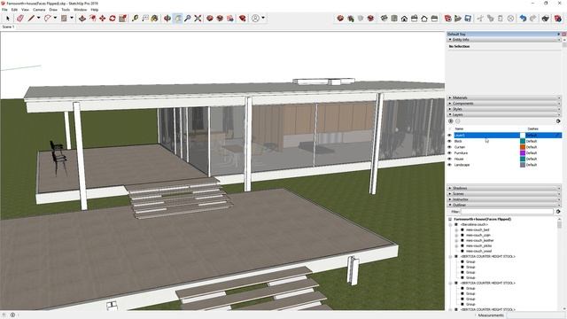The height and width of the screenshot is (319, 567).
Task: Switch to Iso view icon
Action: [384, 18]
